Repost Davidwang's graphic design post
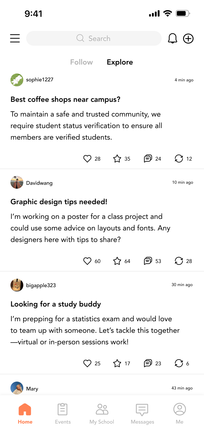 click(x=179, y=261)
